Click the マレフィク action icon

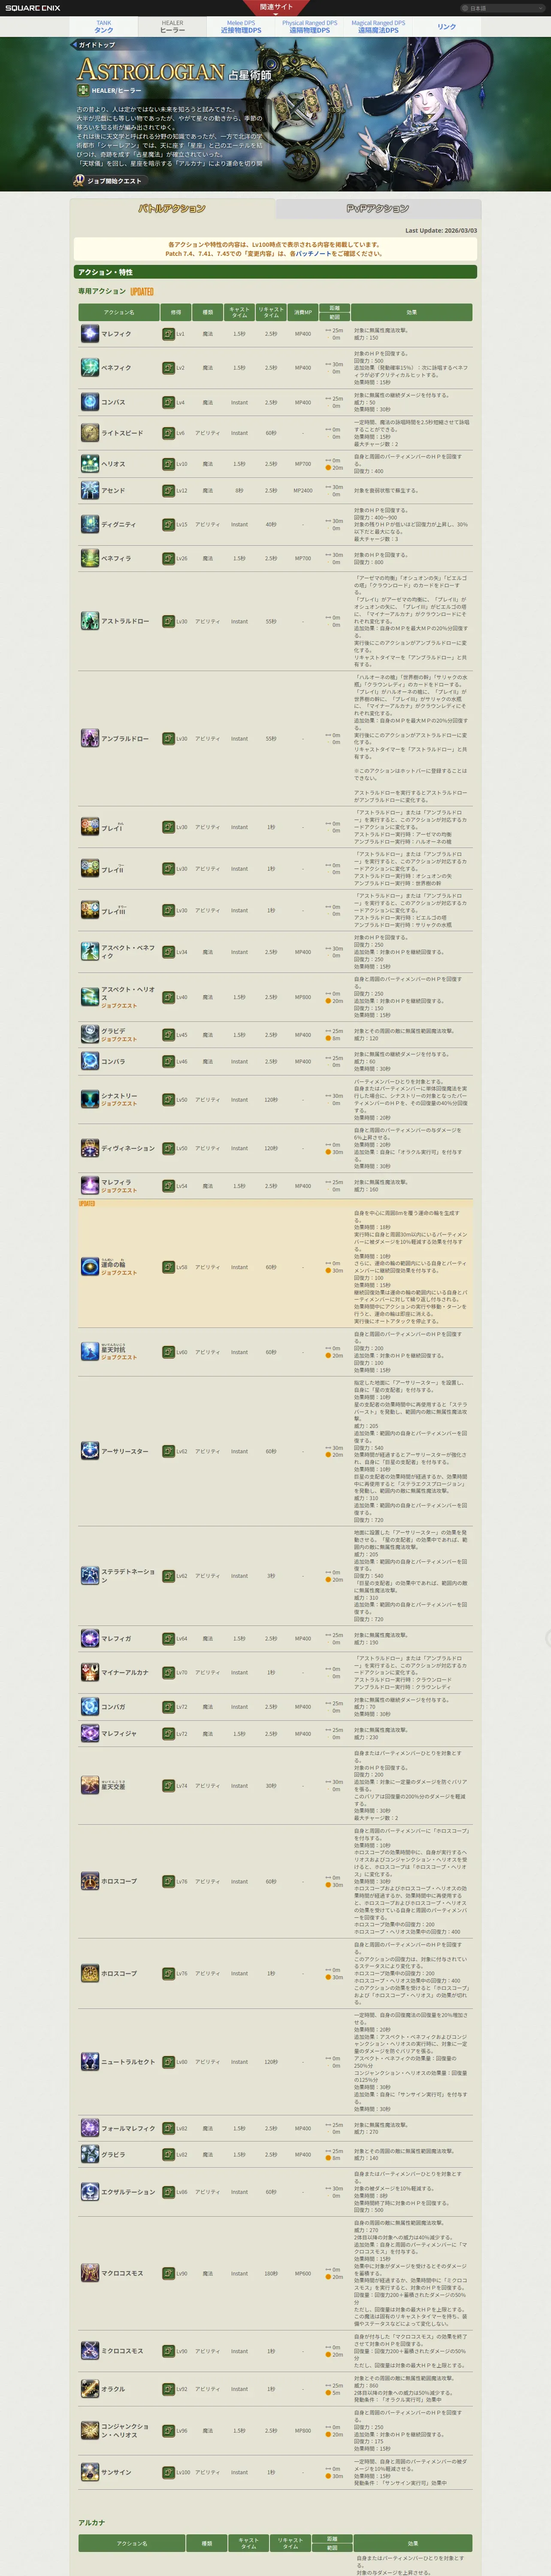(x=90, y=333)
